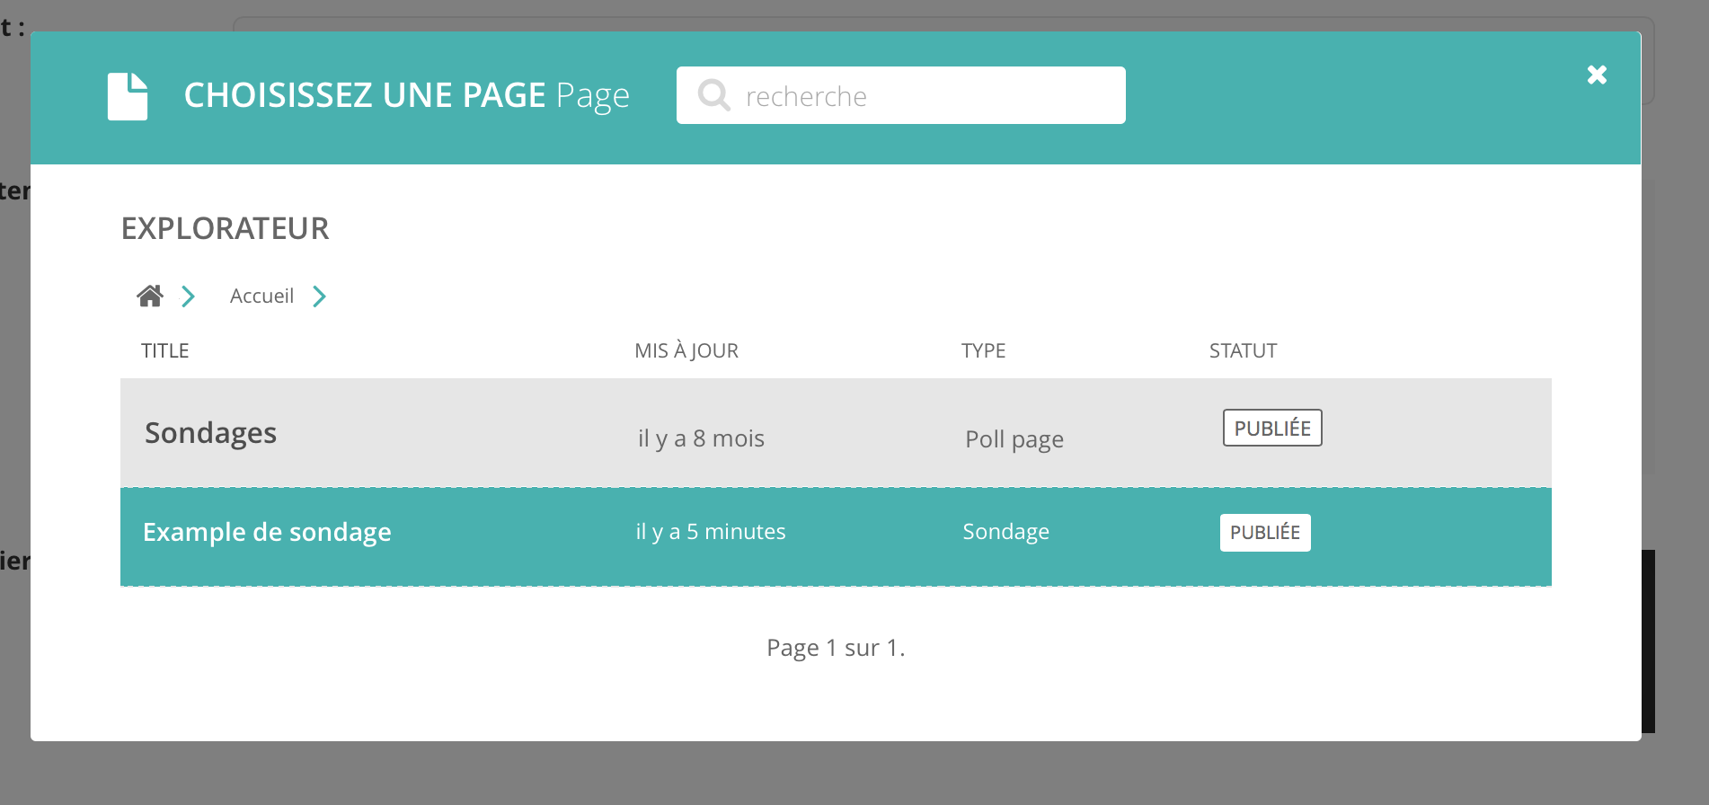Screen dimensions: 1709x805
Task: Click the 'il y a 5 minutes' cell
Action: pos(711,532)
